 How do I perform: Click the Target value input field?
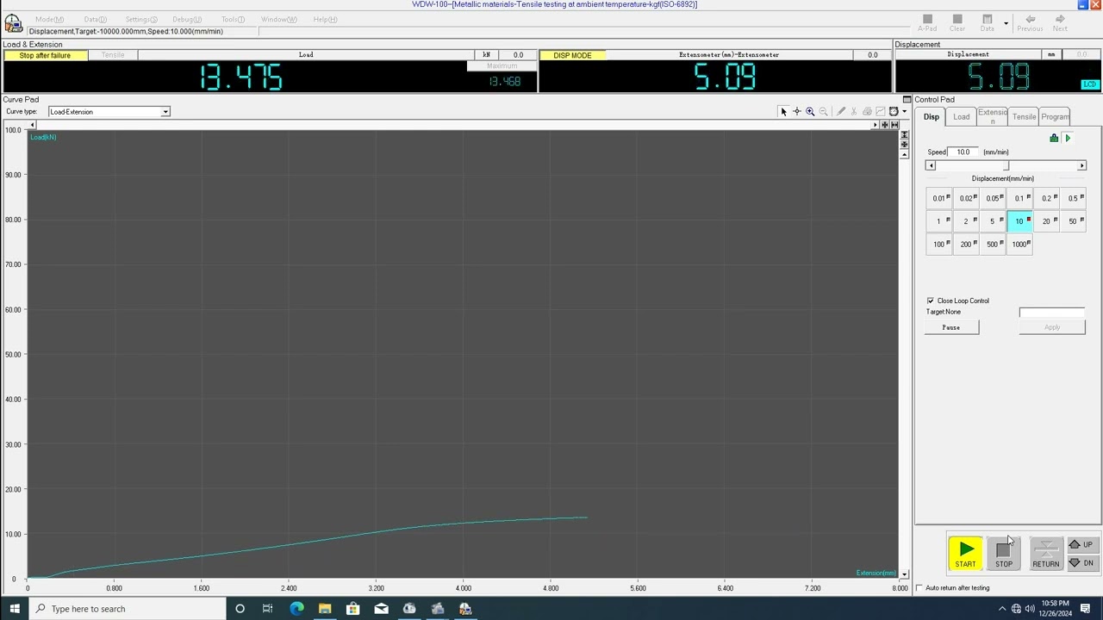(1051, 312)
